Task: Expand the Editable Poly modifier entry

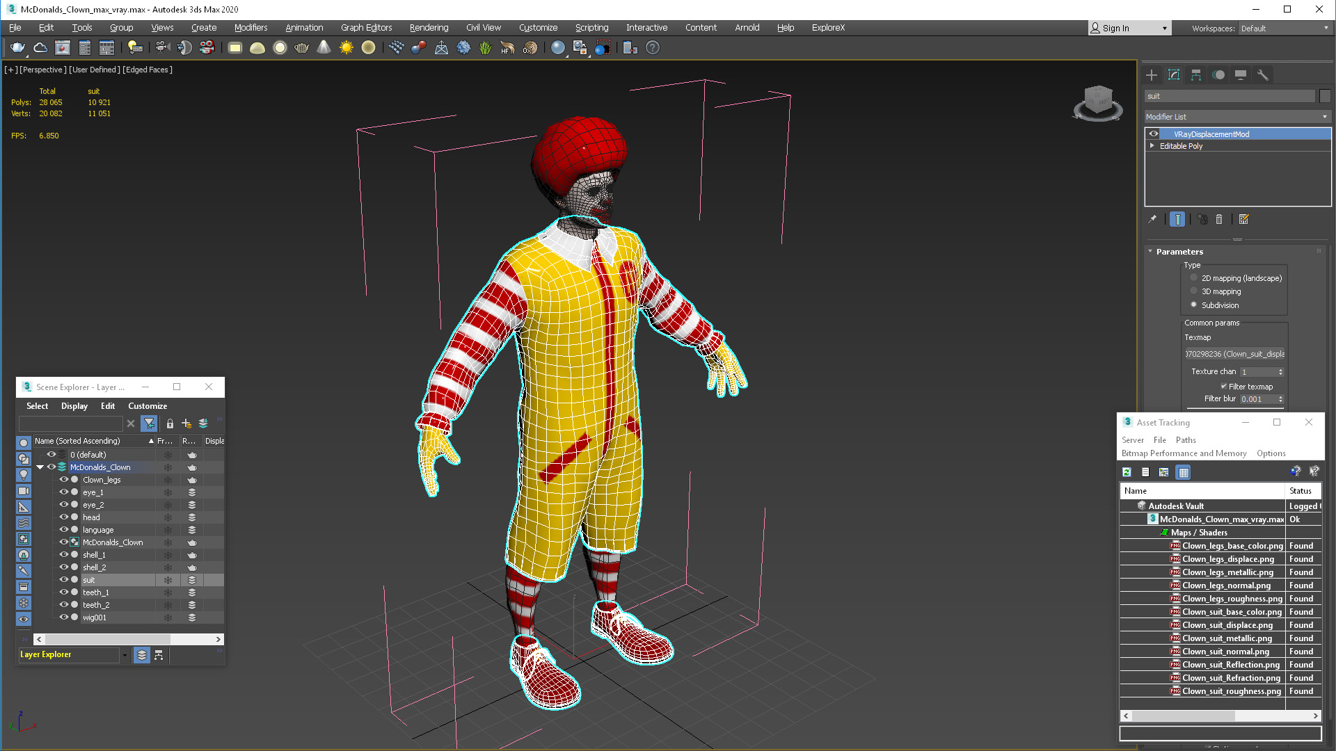Action: coord(1152,146)
